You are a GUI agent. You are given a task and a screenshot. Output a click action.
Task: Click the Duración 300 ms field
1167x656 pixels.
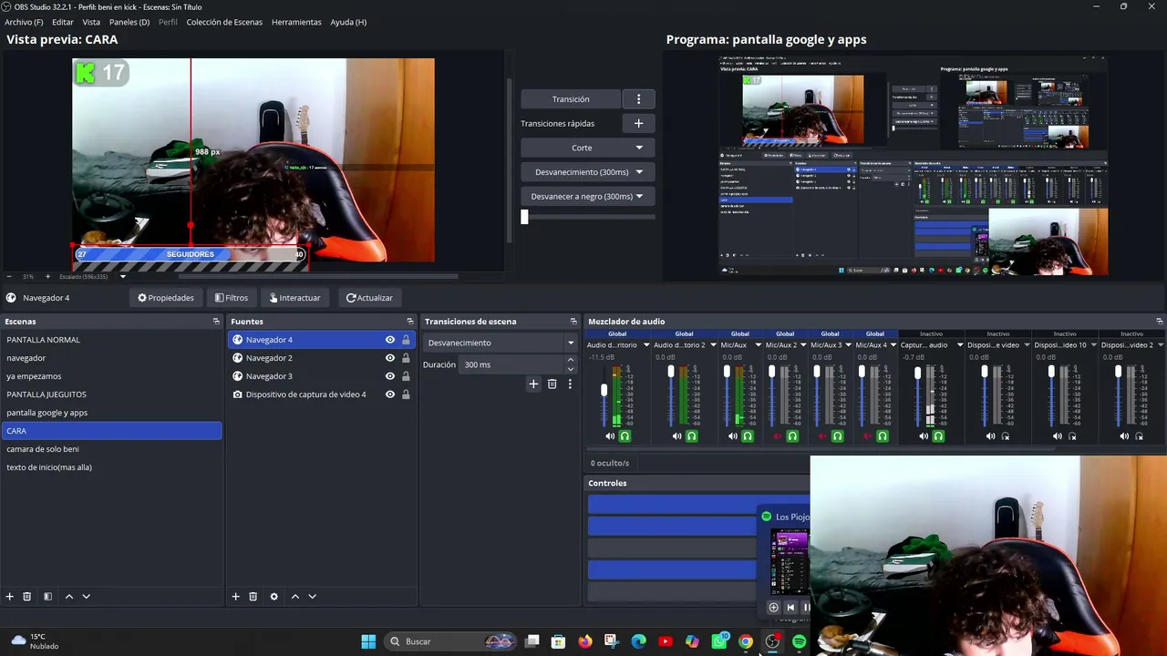[x=519, y=364]
